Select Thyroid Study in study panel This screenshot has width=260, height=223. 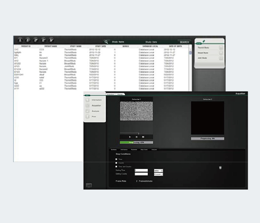(x=203, y=48)
